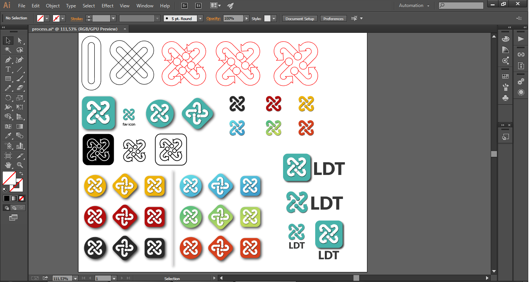Expand the Automation workspace switcher
529x282 pixels.
click(414, 6)
